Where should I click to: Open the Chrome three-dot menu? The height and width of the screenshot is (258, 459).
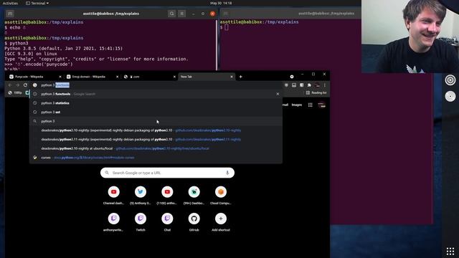click(325, 85)
